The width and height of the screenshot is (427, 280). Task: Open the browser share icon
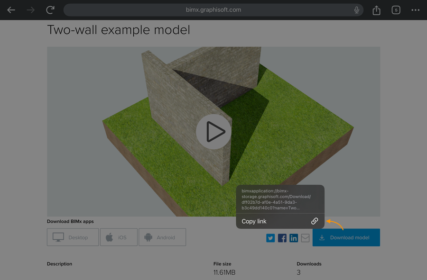(376, 10)
